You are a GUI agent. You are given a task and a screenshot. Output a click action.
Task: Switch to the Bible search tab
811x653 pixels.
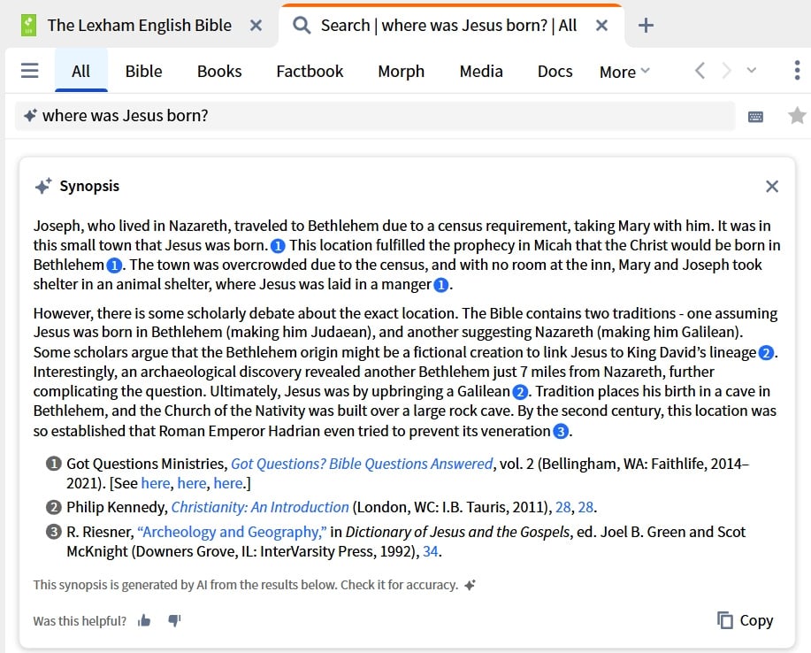pos(144,71)
